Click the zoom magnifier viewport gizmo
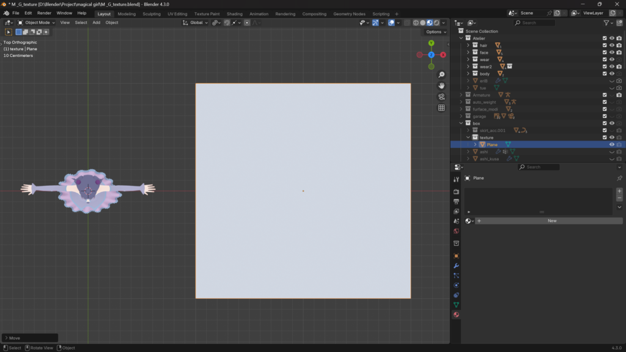 pos(441,75)
